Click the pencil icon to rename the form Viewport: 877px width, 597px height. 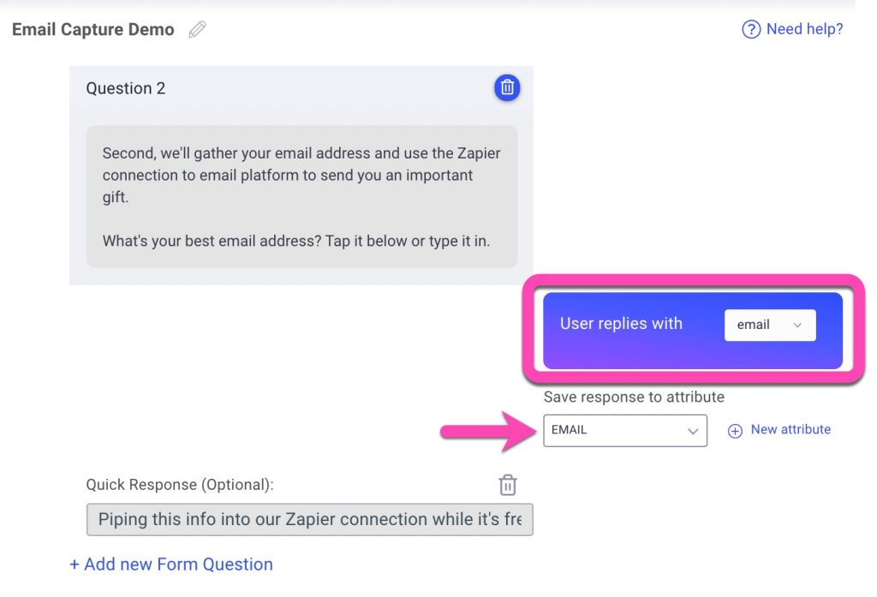(x=197, y=29)
